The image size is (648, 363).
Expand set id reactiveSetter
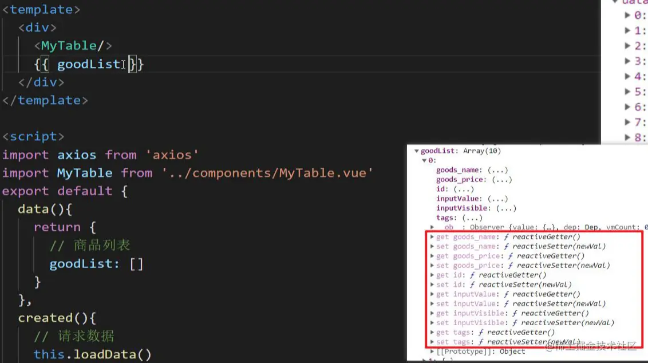click(432, 285)
